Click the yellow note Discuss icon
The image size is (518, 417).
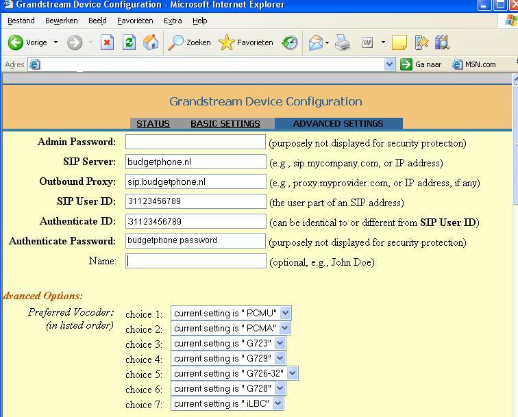click(399, 42)
